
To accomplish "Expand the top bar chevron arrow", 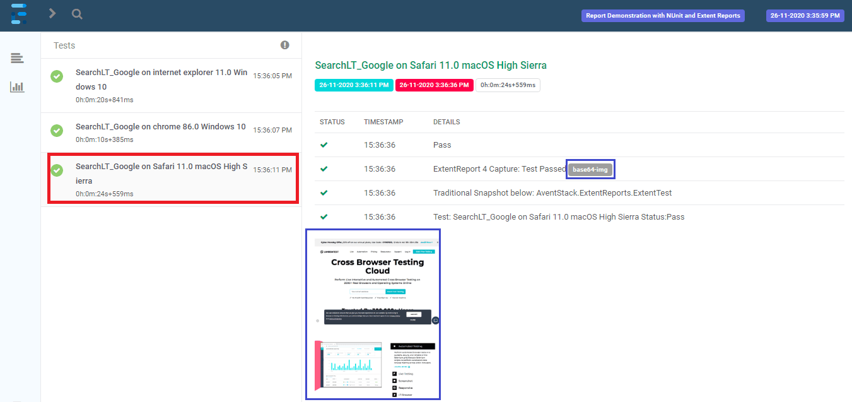I will (52, 14).
